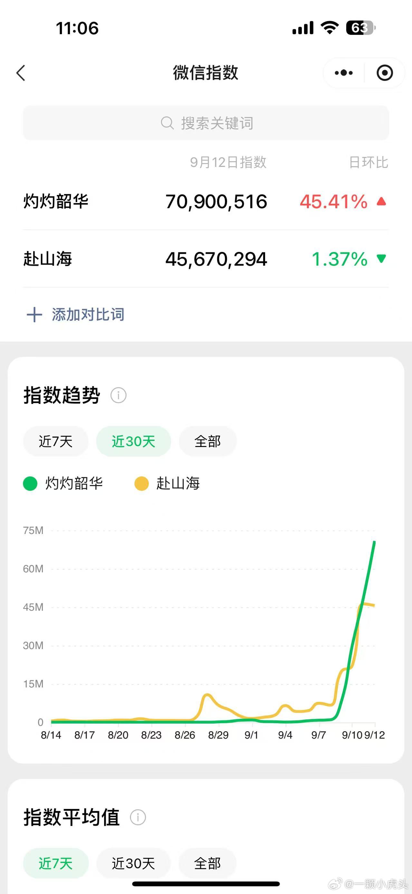Screen dimensions: 412x894
Task: Tap the battery indicator showing 63
Action: 361,28
